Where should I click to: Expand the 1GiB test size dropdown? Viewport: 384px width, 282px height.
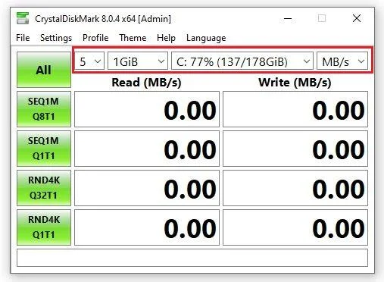click(x=138, y=61)
